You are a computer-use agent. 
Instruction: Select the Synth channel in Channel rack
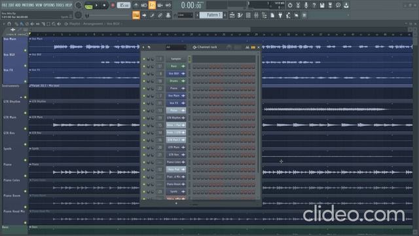(176, 191)
